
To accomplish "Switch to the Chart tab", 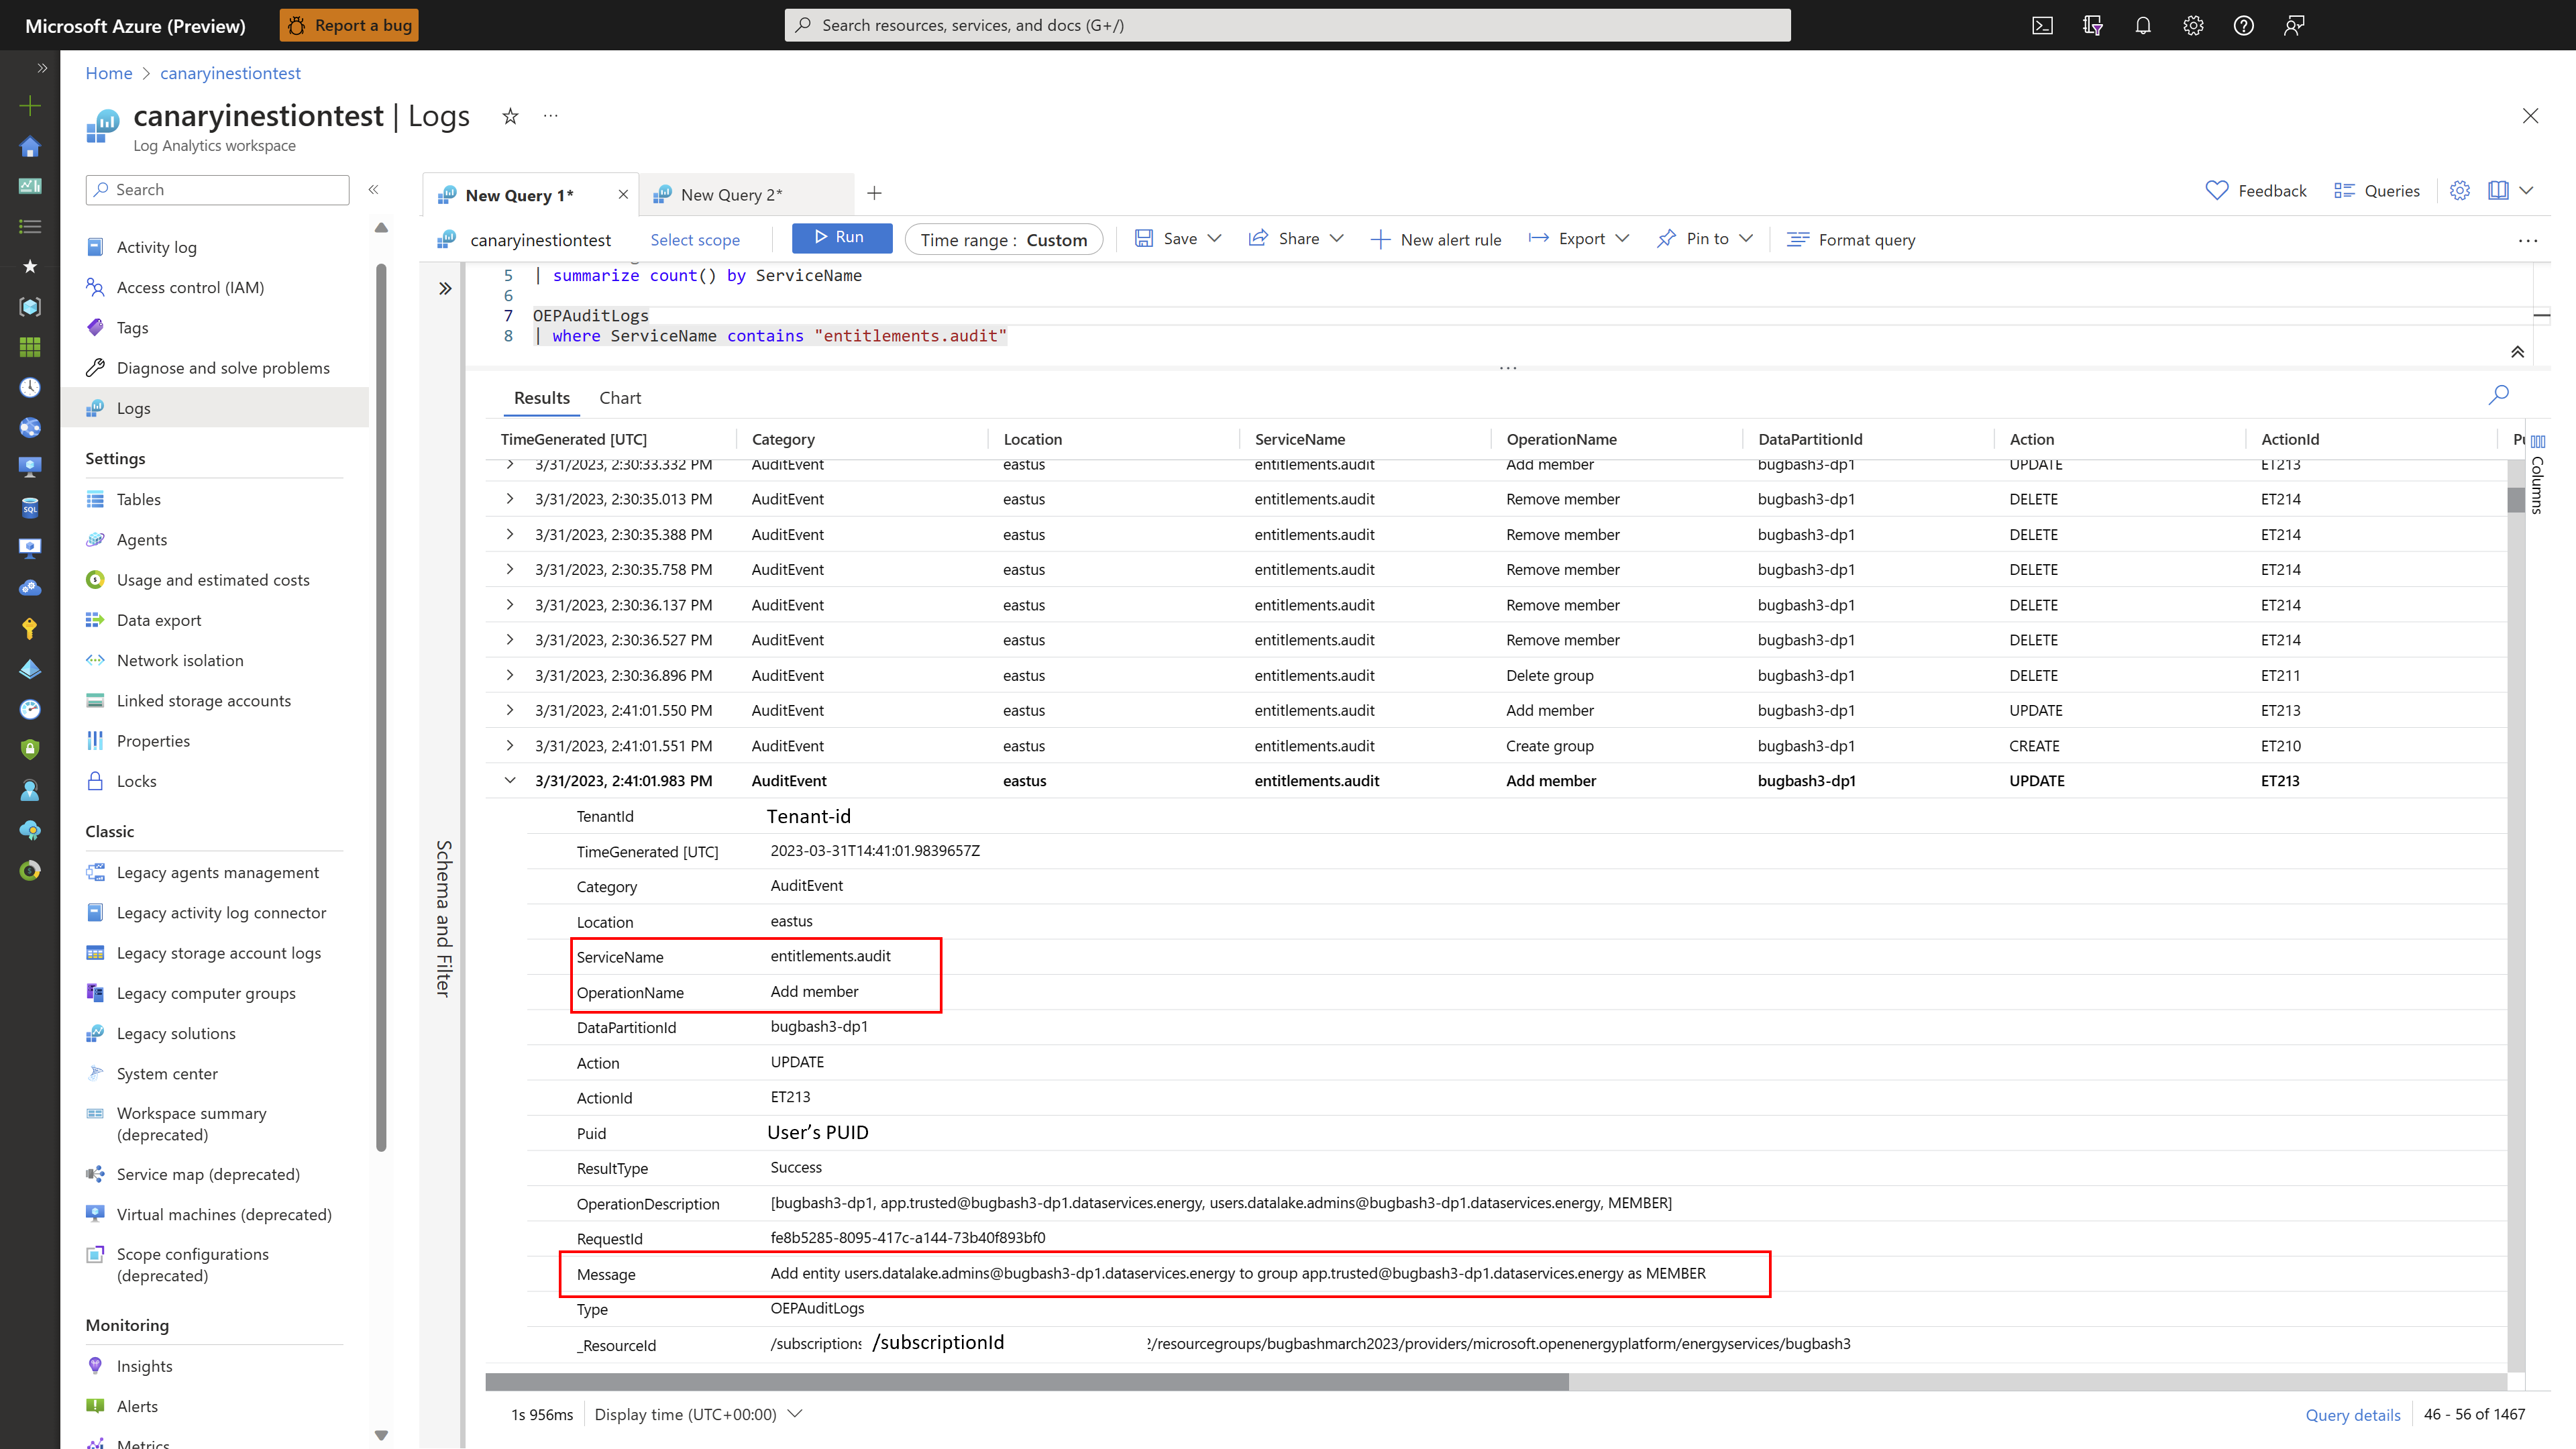I will [x=620, y=397].
